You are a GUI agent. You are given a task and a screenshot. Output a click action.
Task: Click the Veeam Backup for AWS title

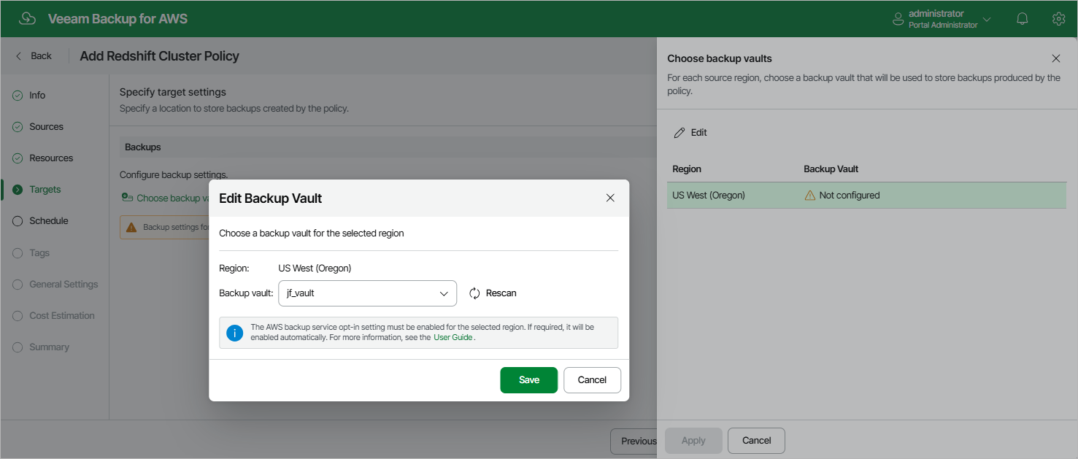118,19
